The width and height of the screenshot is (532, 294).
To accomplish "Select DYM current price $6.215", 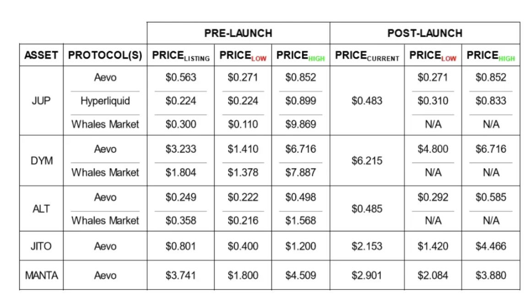I will tap(367, 161).
